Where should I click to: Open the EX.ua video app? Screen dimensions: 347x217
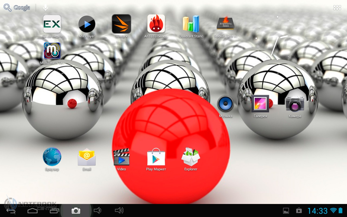52,24
